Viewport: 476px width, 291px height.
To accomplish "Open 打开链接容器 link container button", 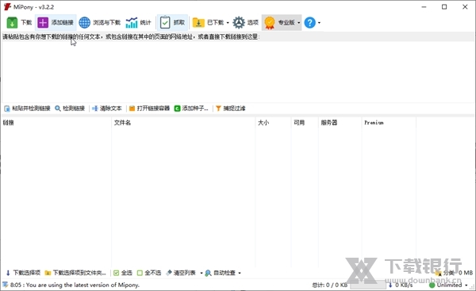I will (149, 109).
